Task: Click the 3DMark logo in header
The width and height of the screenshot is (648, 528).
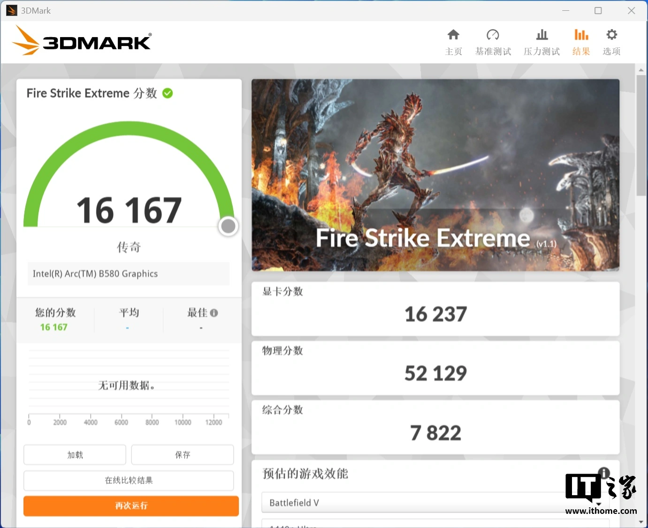Action: tap(82, 40)
